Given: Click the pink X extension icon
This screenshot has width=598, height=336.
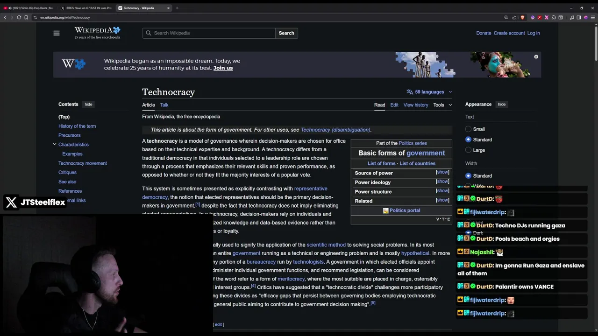Looking at the screenshot, I should click(x=546, y=17).
